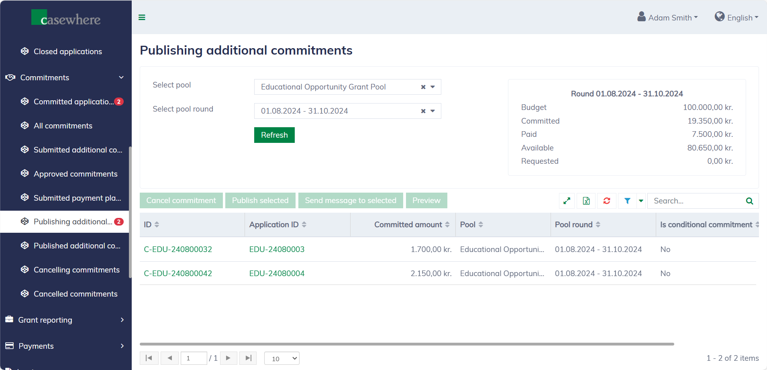Open the Adam Smith user menu
Image resolution: width=767 pixels, height=370 pixels.
pos(668,18)
